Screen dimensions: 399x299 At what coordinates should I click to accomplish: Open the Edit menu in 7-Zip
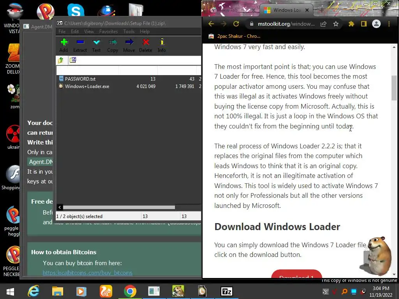(x=74, y=32)
